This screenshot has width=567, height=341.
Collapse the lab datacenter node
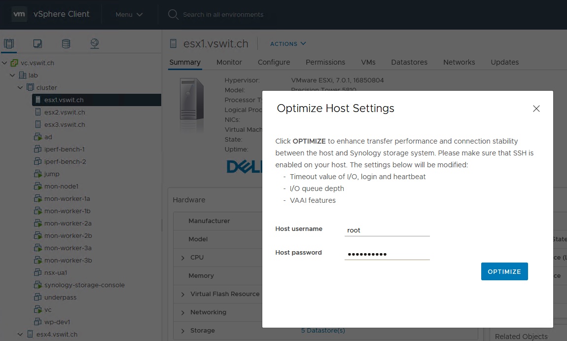(x=12, y=76)
